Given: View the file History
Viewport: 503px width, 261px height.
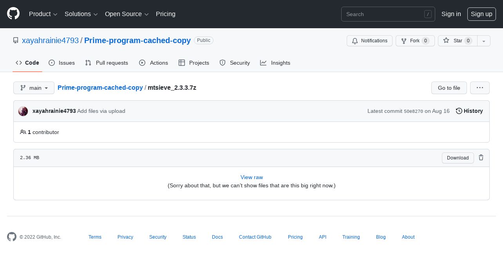Looking at the screenshot, I should pyautogui.click(x=469, y=111).
